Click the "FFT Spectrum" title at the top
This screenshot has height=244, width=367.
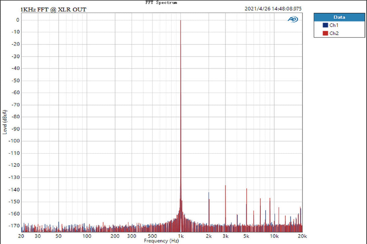point(161,2)
